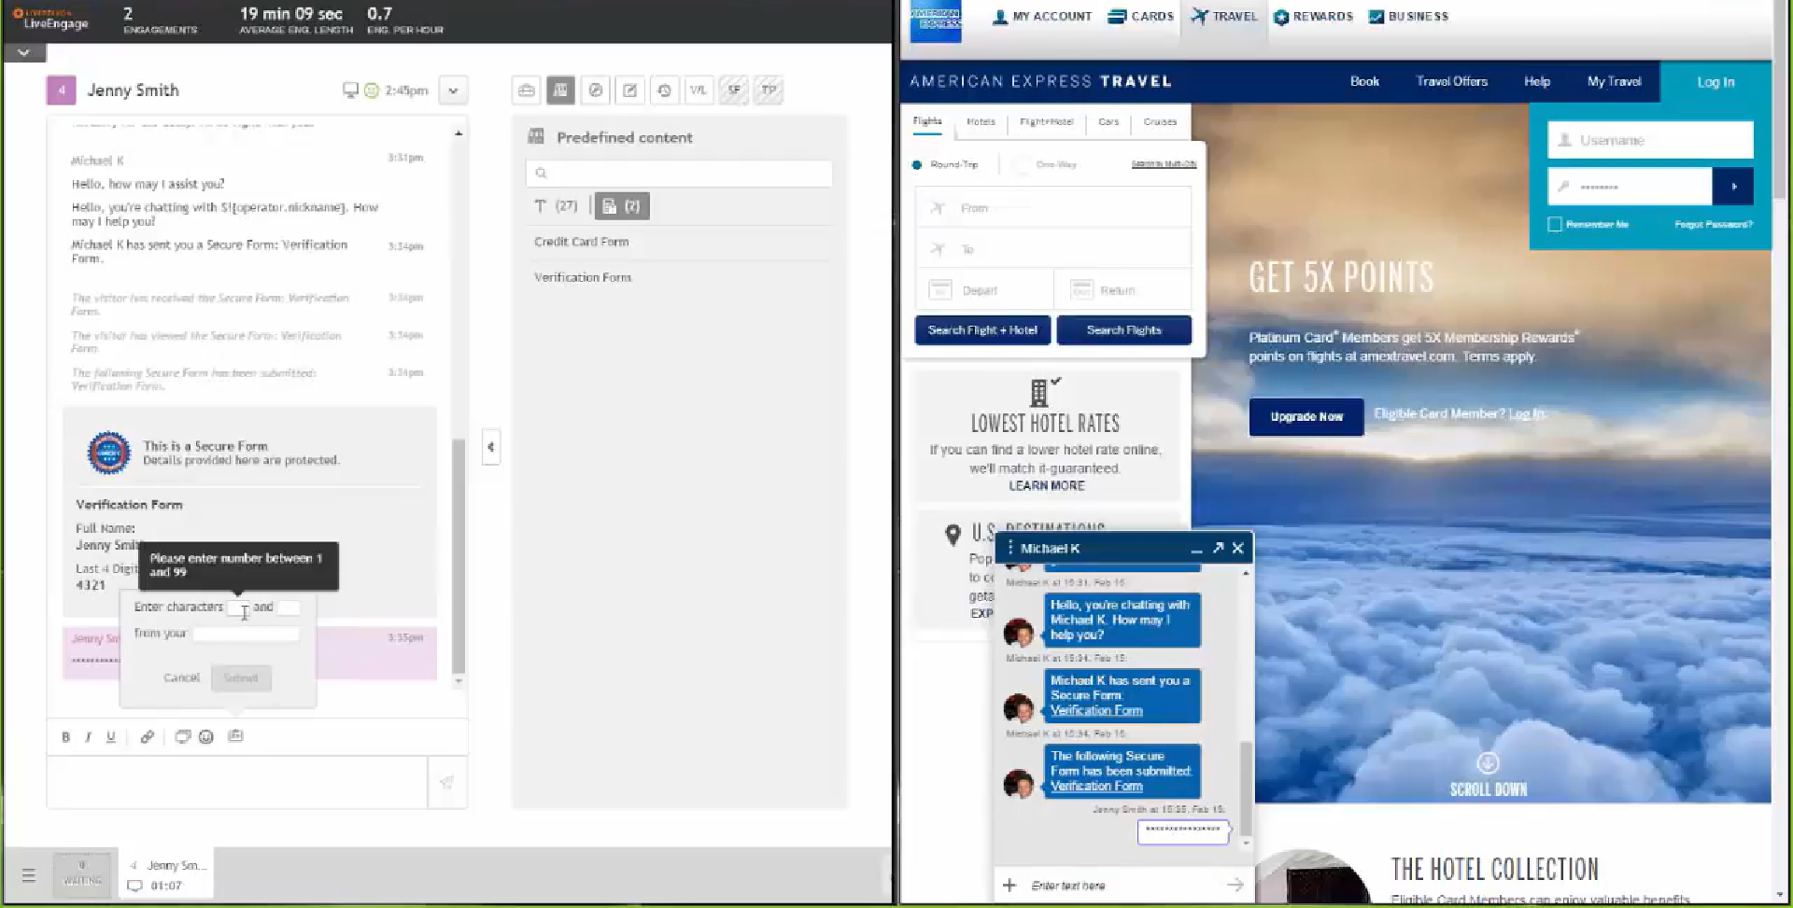Focus the Predefined content search field
Screen dimensions: 1793x908
[x=679, y=173]
